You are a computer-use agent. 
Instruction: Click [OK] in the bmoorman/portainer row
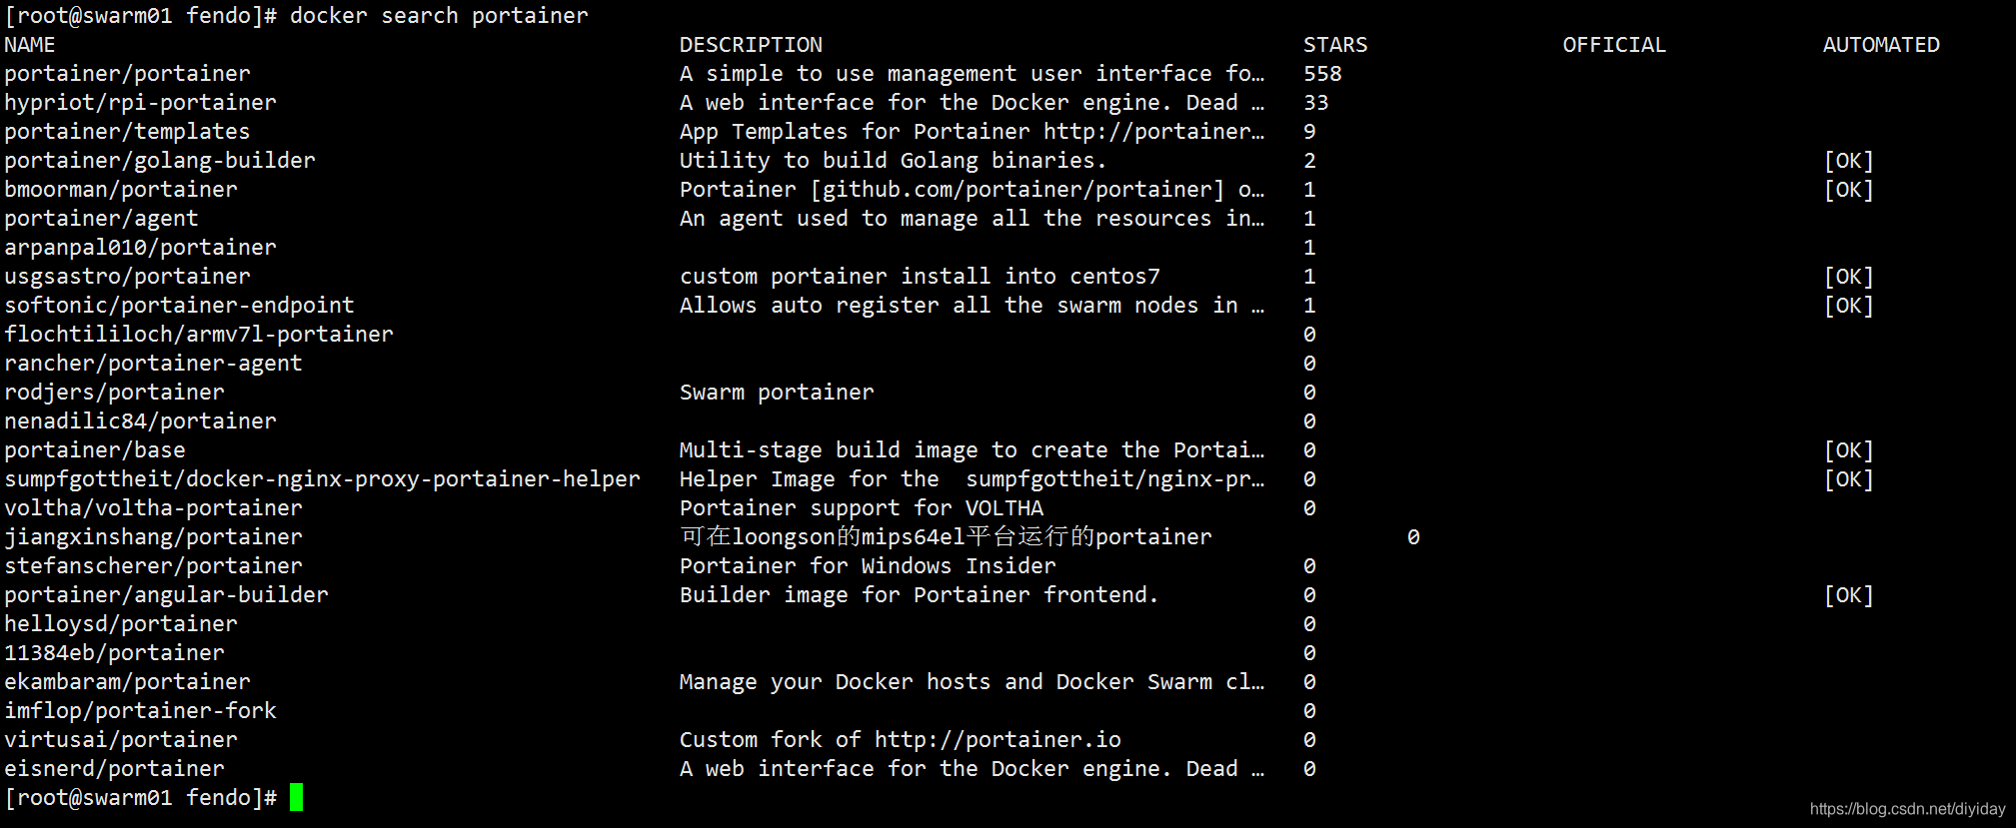tap(1849, 190)
